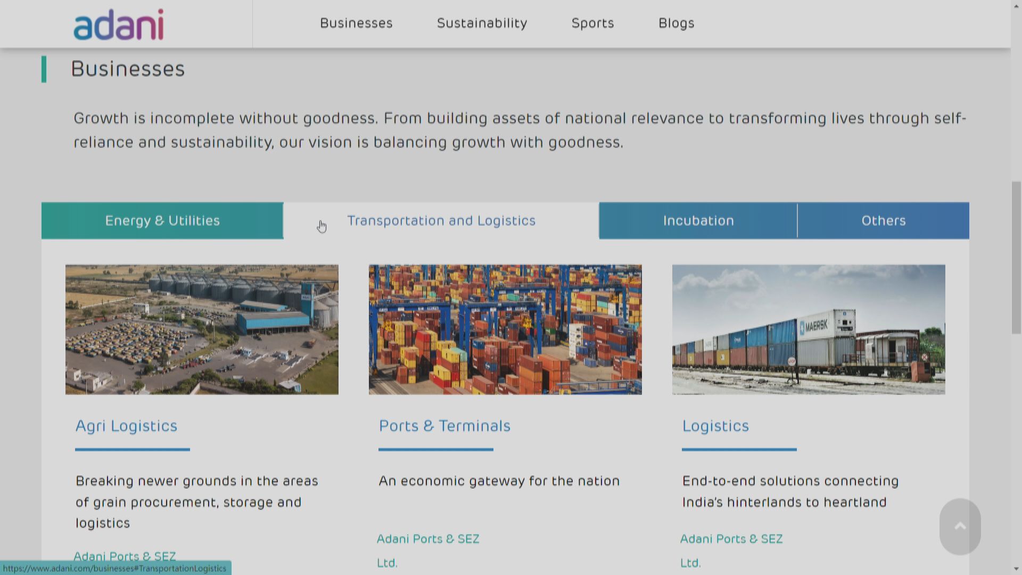This screenshot has width=1022, height=575.
Task: Go to the Sports menu item
Action: (592, 23)
